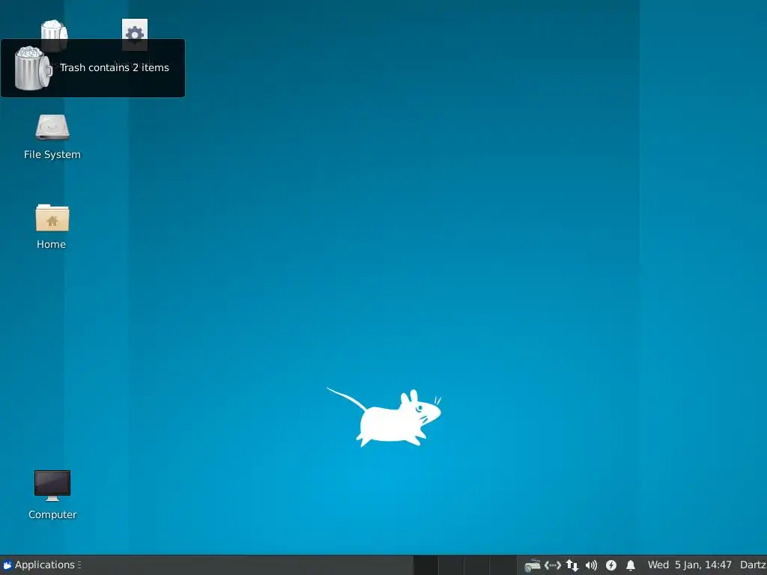767x575 pixels.
Task: Switch to the highlighted first workspace
Action: 425,565
